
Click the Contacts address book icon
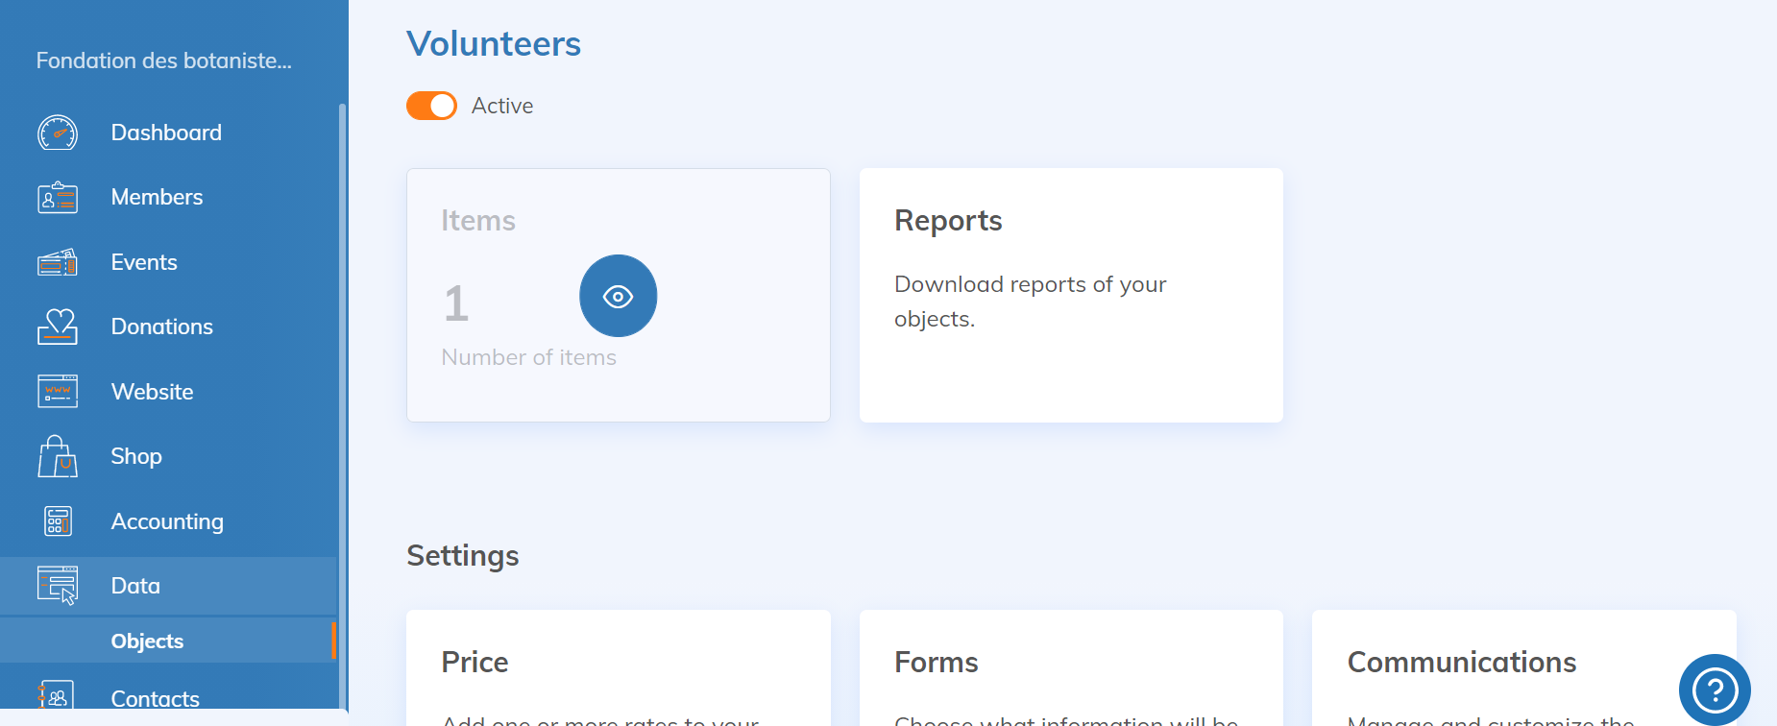pos(56,696)
